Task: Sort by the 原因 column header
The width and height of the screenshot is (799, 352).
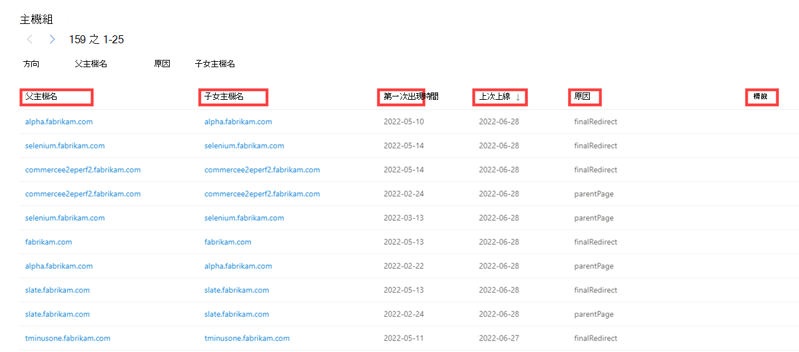Action: (582, 96)
